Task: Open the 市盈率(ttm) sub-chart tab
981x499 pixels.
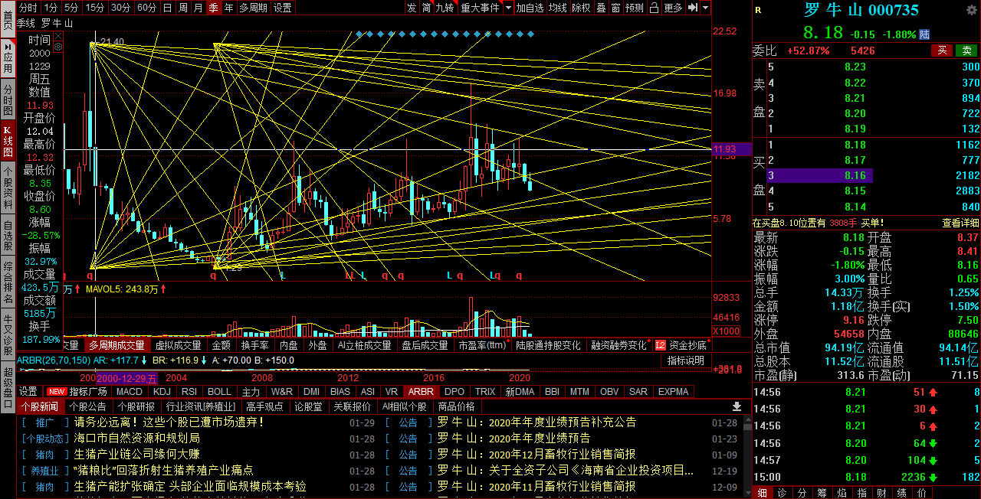Action: (482, 345)
